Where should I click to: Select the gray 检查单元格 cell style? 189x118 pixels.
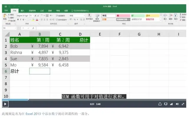[123, 19]
